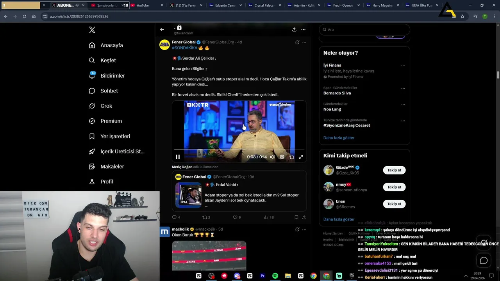The image size is (500, 281).
Task: Click the X logo in sidebar
Action: tap(92, 30)
